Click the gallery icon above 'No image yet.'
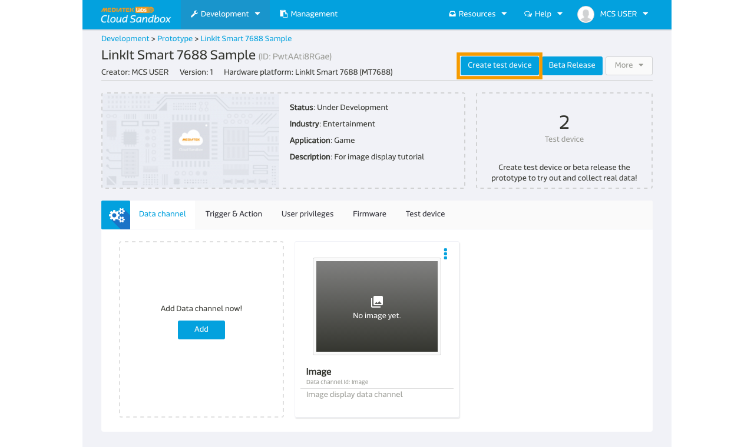 click(x=377, y=302)
